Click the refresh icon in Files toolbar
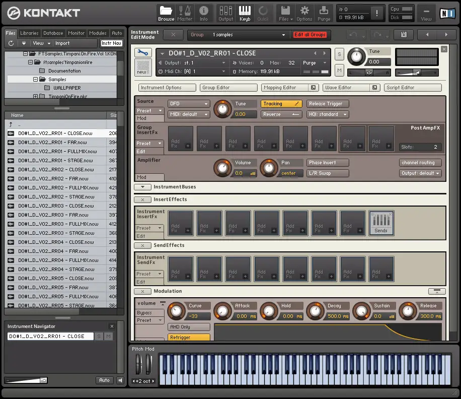The width and height of the screenshot is (461, 399). click(x=11, y=43)
